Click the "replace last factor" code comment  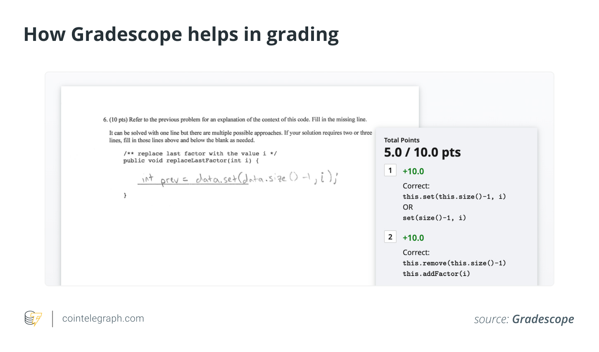tap(200, 154)
